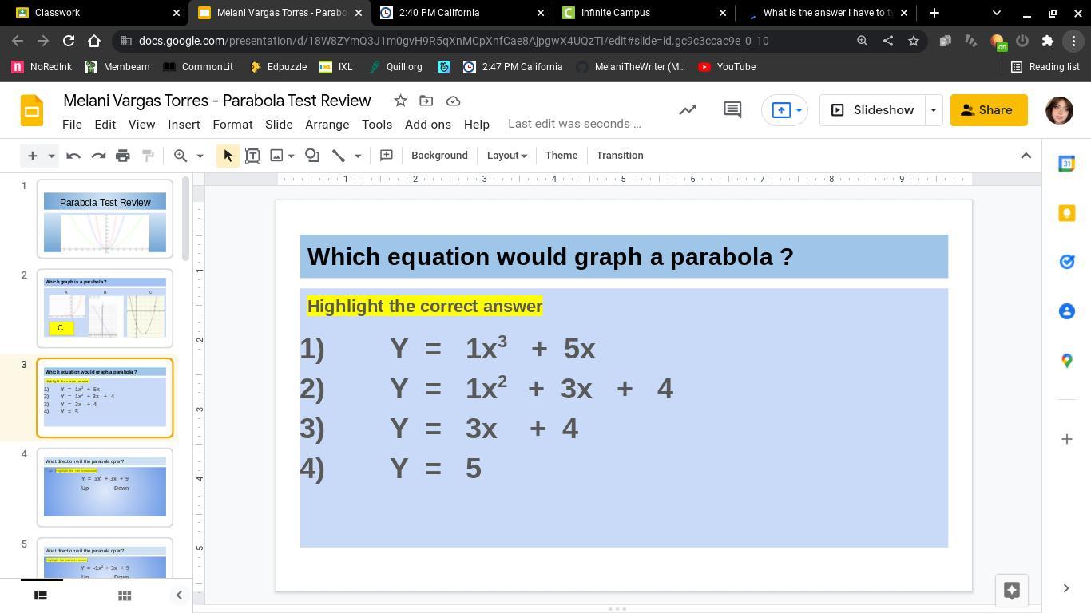Open Google Calendar in the side panel
This screenshot has width=1091, height=613.
pos(1066,164)
